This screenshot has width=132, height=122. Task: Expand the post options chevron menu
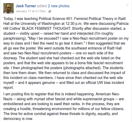click(x=127, y=5)
